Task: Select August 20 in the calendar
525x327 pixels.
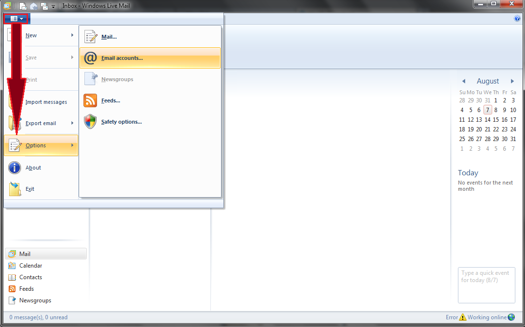Action: pos(479,129)
